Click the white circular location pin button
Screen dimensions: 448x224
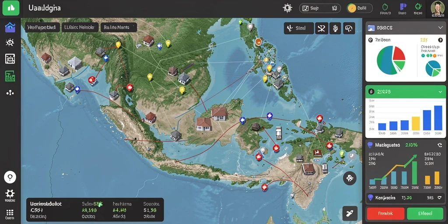tap(10, 177)
